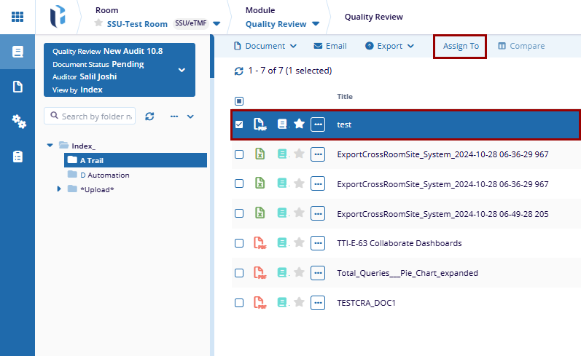This screenshot has width=581, height=356.
Task: Toggle the select-all checkbox in header
Action: 239,101
